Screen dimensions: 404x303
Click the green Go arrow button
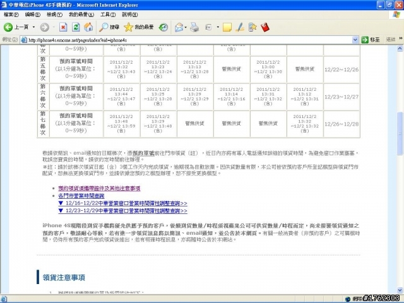[365, 40]
